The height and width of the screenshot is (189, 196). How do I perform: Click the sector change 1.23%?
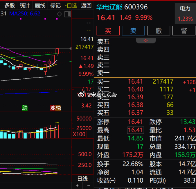coord(186,19)
